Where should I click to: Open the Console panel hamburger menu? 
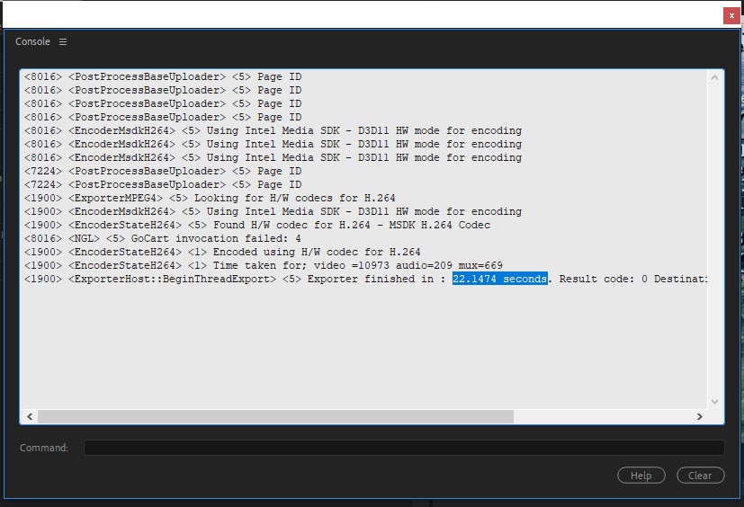point(63,42)
